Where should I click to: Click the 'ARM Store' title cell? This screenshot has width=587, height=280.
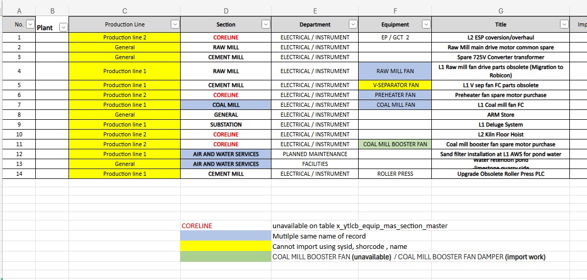(500, 115)
